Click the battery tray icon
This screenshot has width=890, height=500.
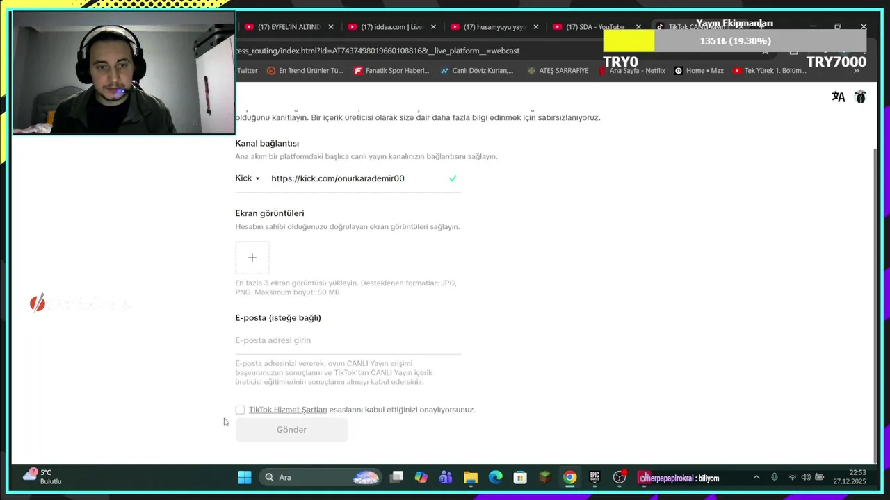click(x=820, y=477)
